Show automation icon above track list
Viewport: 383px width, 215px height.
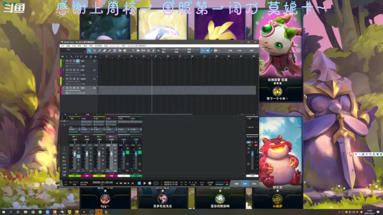pyautogui.click(x=77, y=56)
